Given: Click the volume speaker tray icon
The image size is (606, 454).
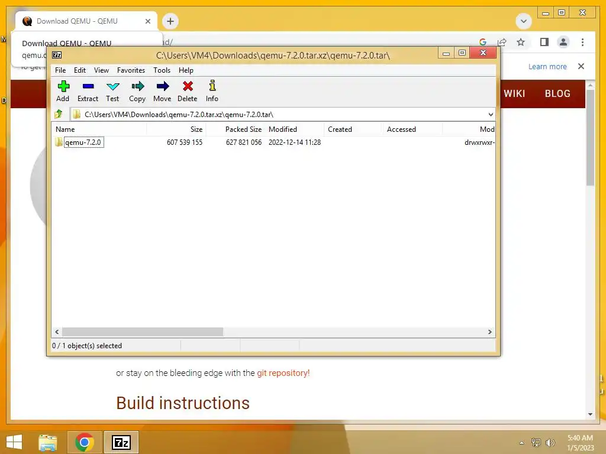Looking at the screenshot, I should click(x=550, y=443).
